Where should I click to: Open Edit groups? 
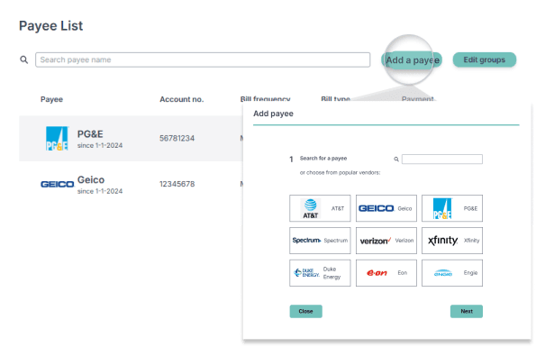pyautogui.click(x=484, y=59)
